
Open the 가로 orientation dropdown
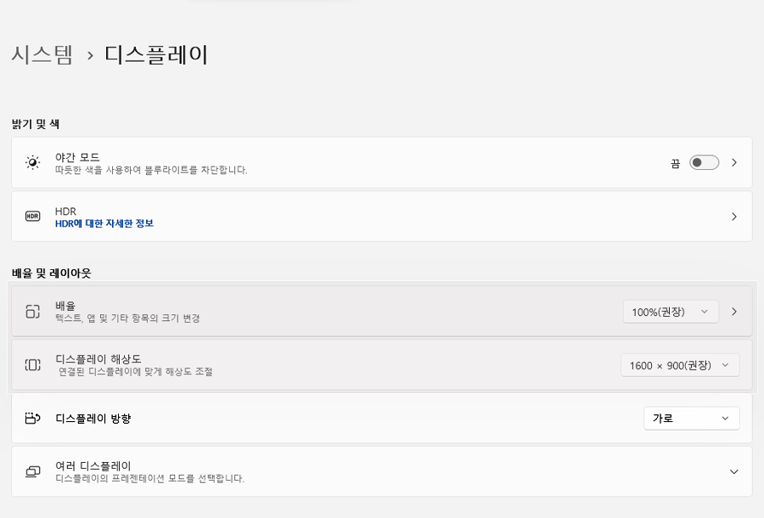point(691,418)
